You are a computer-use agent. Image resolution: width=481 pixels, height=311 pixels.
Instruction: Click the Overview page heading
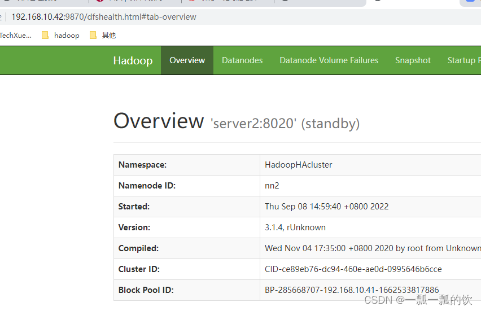(x=159, y=121)
